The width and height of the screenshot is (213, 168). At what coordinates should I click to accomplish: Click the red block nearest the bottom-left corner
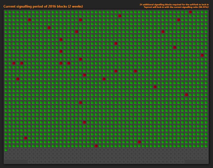(x=26, y=138)
